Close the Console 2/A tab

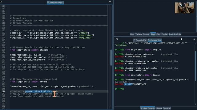click(149, 40)
